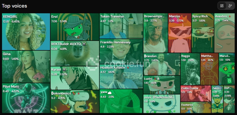
Task: Click red triangle icon beside Bokonomics
Action: [78, 93]
